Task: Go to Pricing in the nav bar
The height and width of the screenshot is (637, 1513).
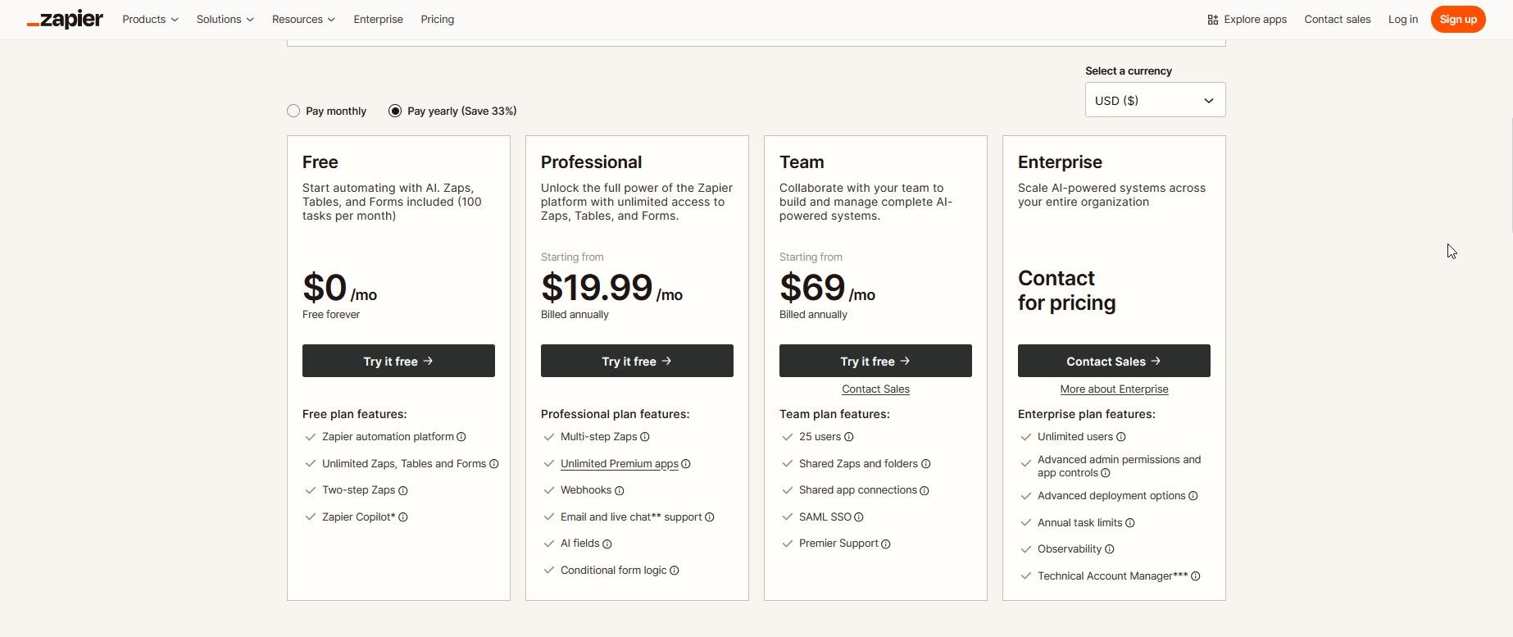Action: tap(437, 19)
